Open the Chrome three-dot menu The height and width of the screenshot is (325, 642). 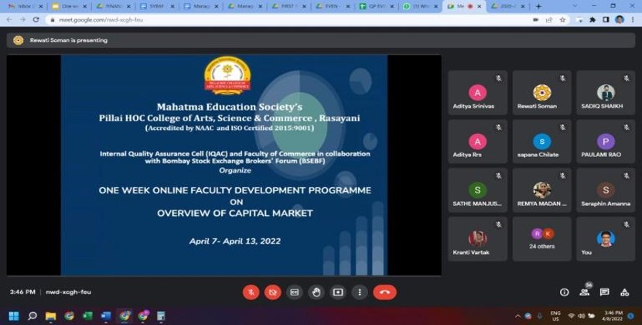(x=633, y=19)
